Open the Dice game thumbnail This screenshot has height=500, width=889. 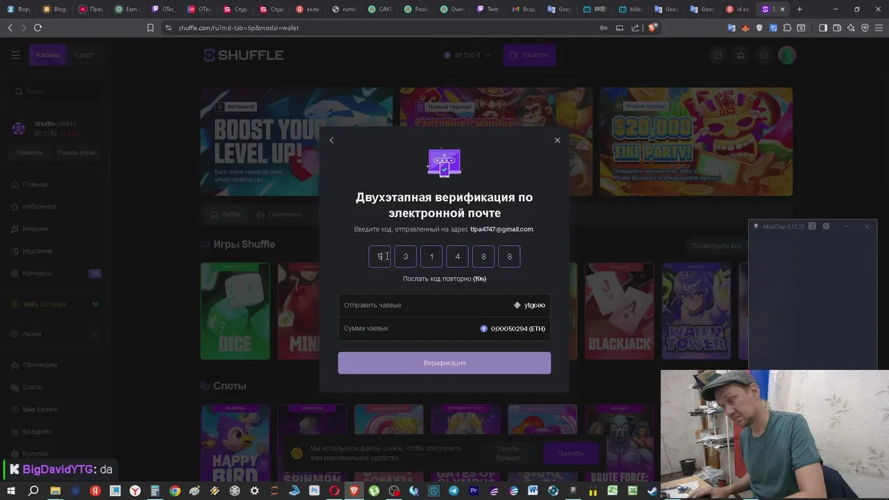pyautogui.click(x=235, y=311)
